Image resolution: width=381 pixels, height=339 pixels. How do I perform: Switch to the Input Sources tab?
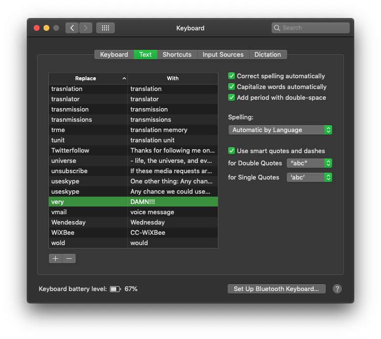[x=223, y=54]
